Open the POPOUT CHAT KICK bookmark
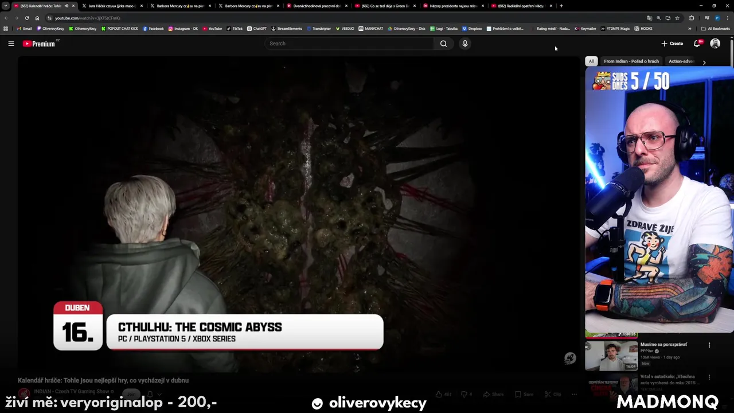The width and height of the screenshot is (734, 413). coord(119,29)
